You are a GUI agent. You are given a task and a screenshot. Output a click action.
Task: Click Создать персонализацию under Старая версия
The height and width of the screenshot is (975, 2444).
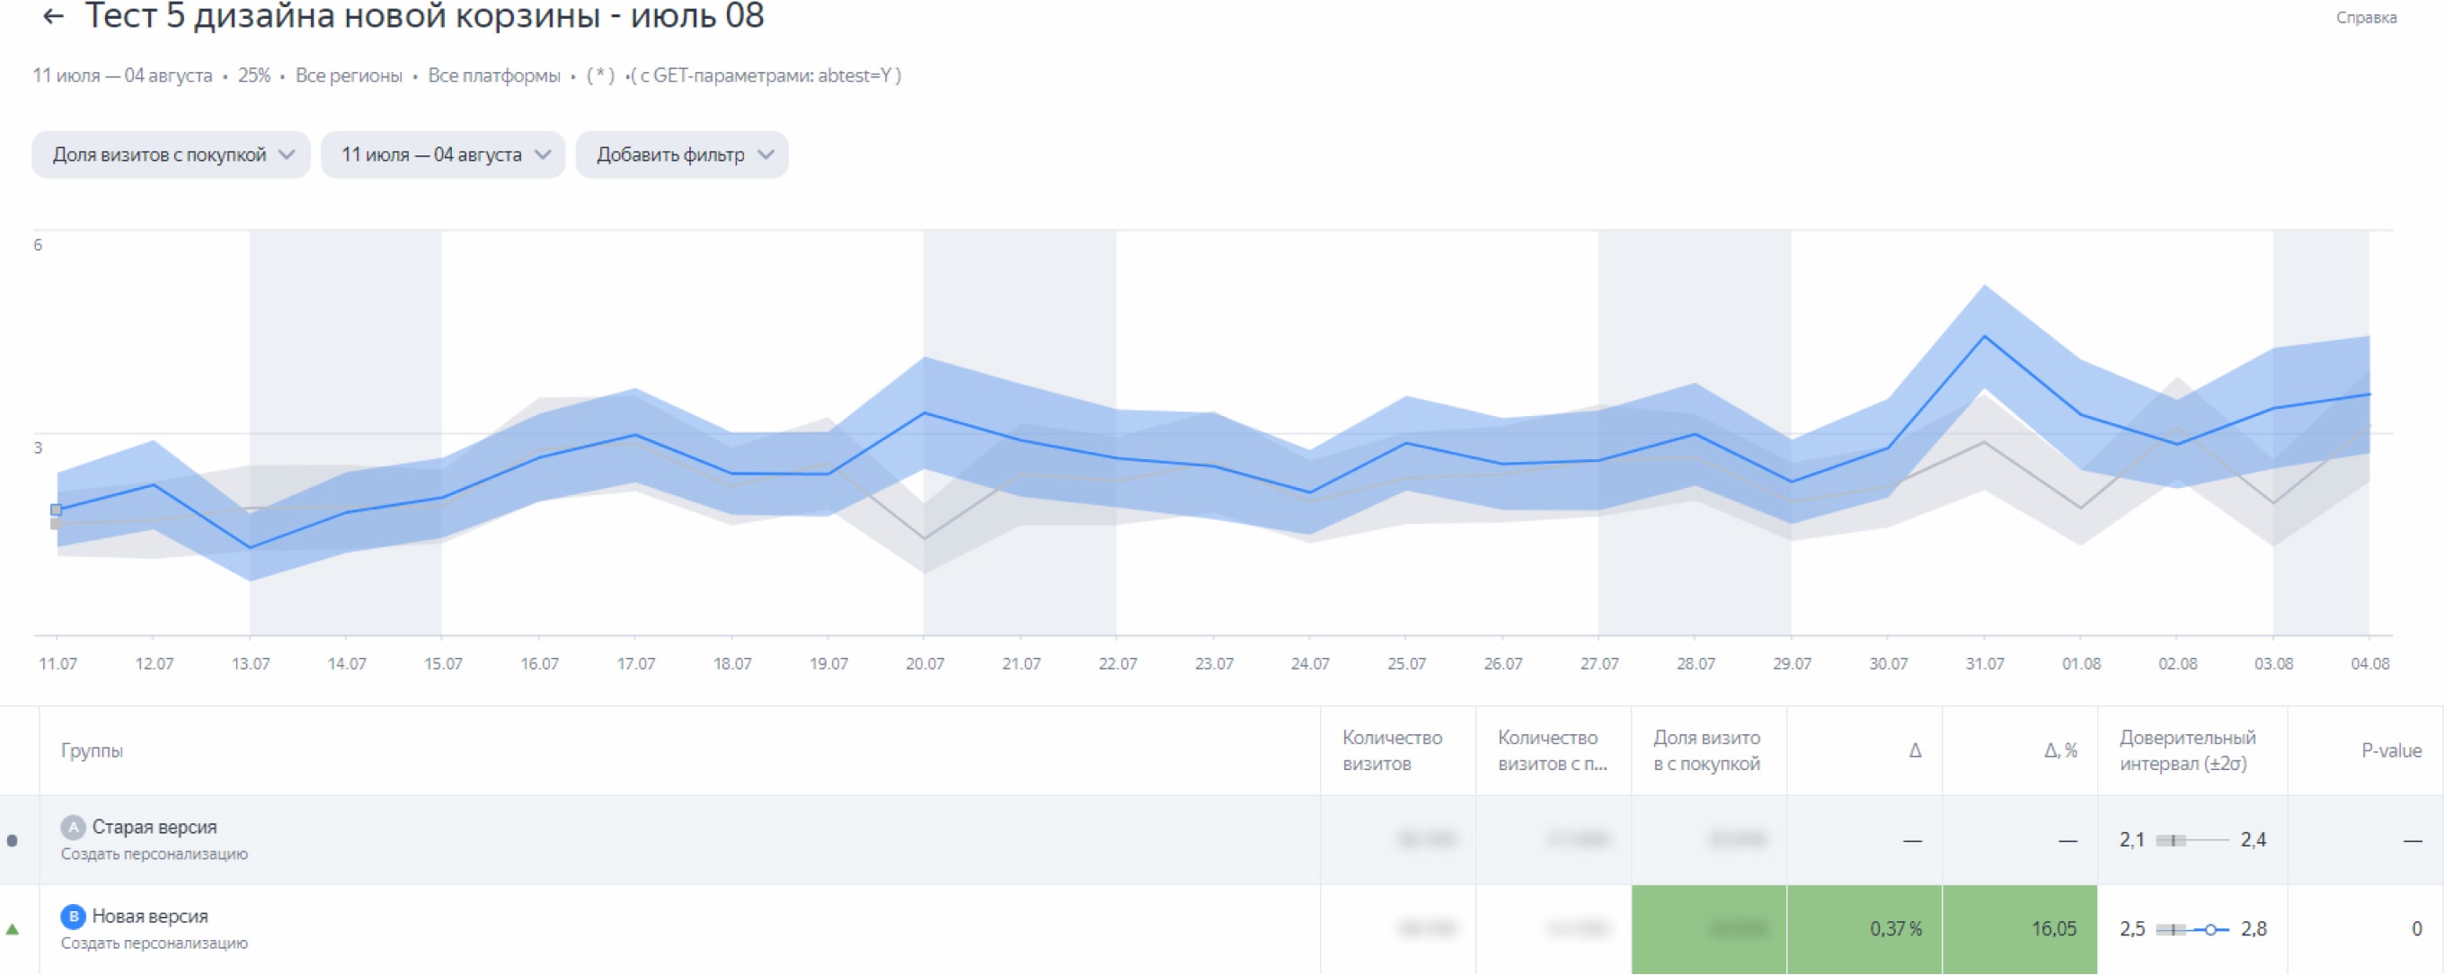coord(155,854)
